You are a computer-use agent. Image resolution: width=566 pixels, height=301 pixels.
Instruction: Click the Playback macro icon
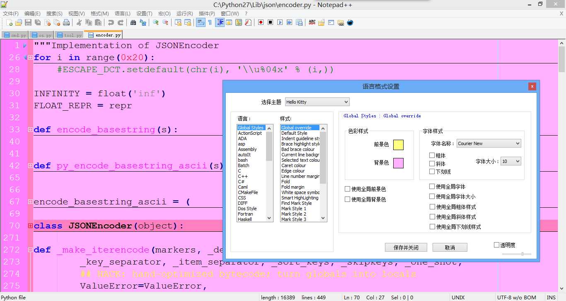280,23
